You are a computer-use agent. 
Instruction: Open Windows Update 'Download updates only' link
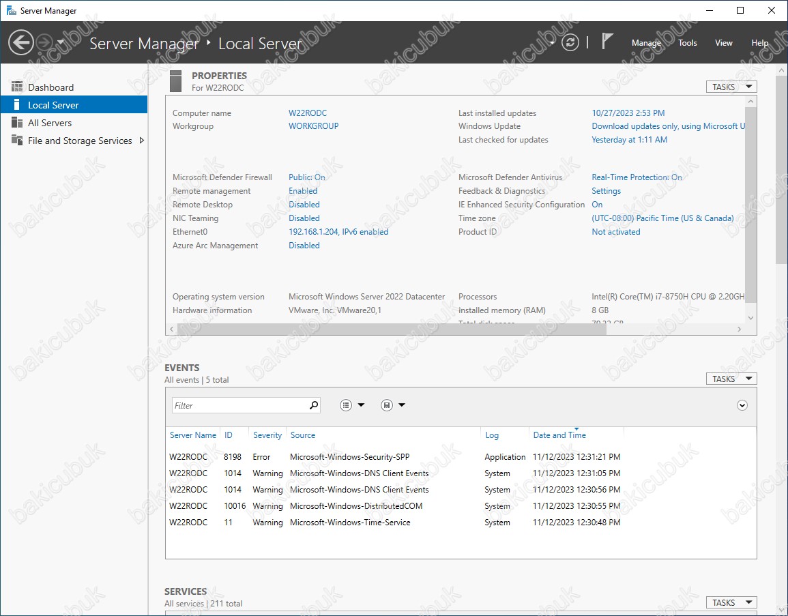click(669, 126)
